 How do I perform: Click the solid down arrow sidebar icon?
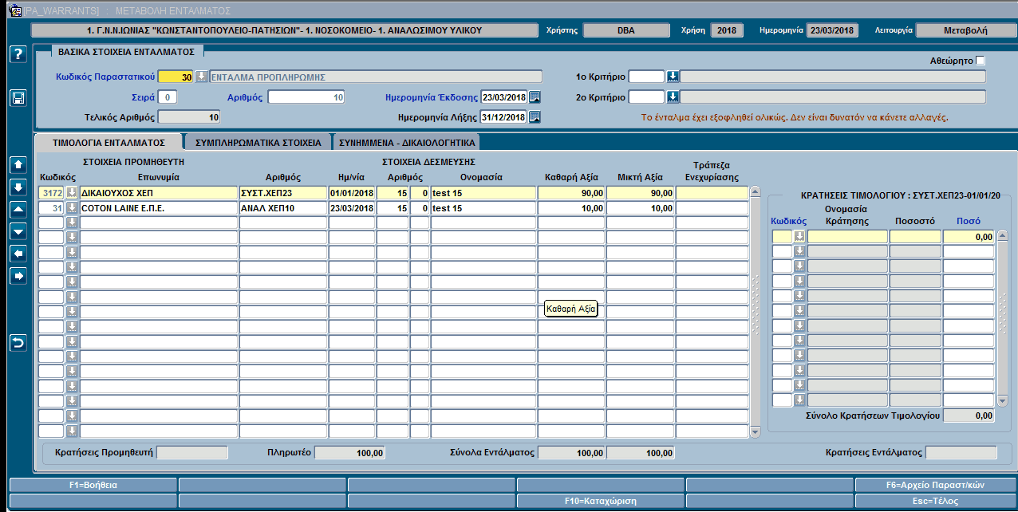(18, 187)
